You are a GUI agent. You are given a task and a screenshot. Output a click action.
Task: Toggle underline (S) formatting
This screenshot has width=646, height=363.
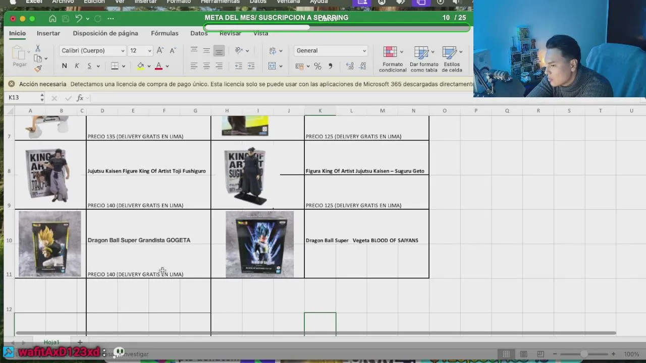(x=89, y=66)
